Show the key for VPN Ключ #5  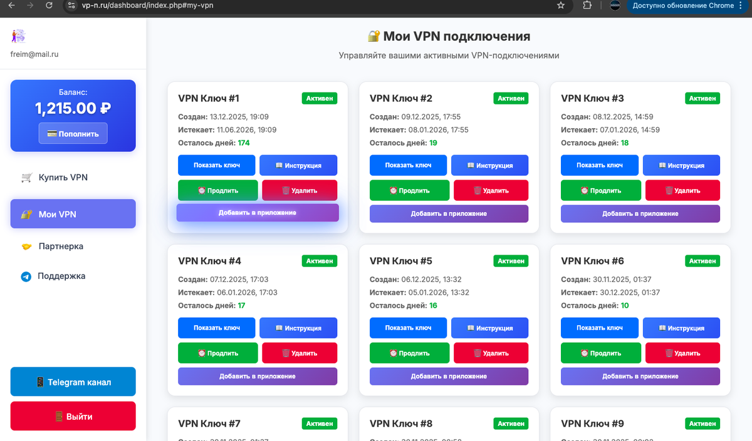click(409, 328)
